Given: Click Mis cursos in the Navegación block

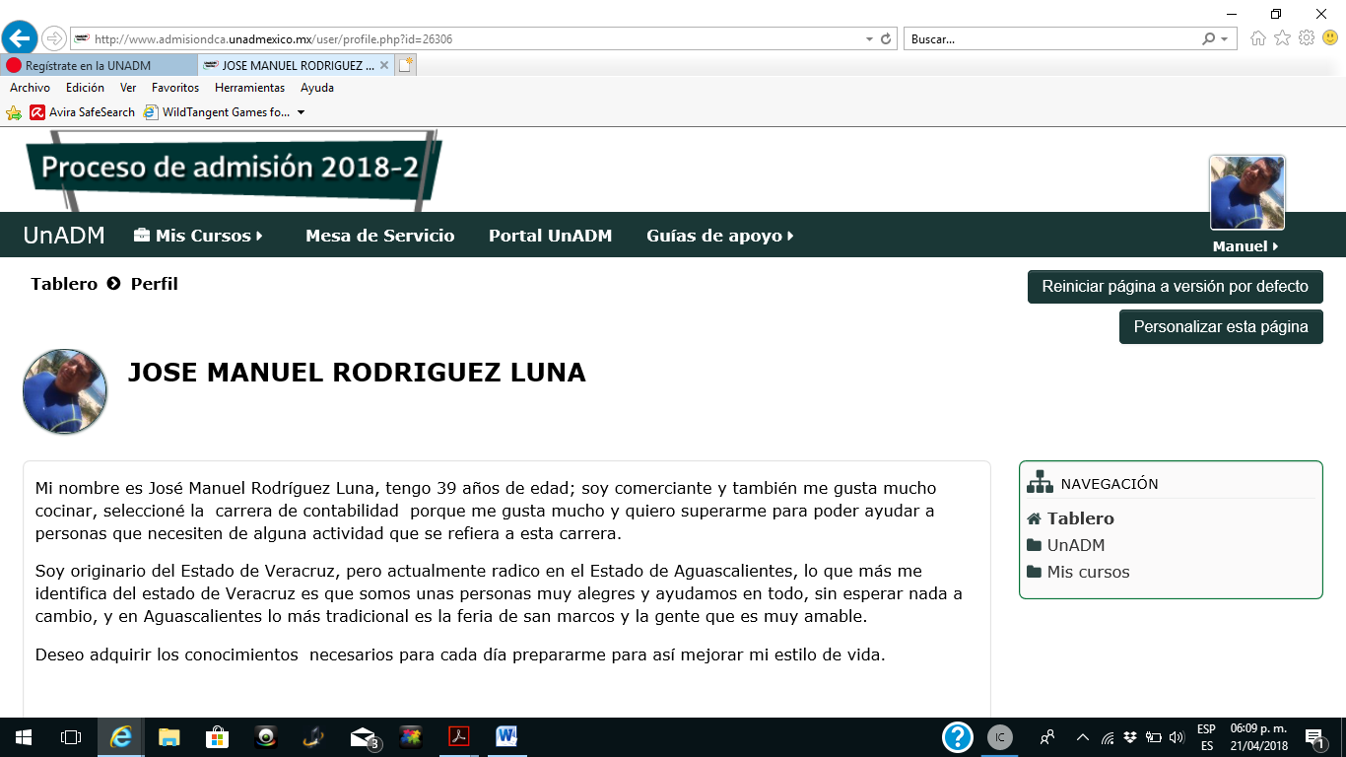Looking at the screenshot, I should pyautogui.click(x=1088, y=572).
